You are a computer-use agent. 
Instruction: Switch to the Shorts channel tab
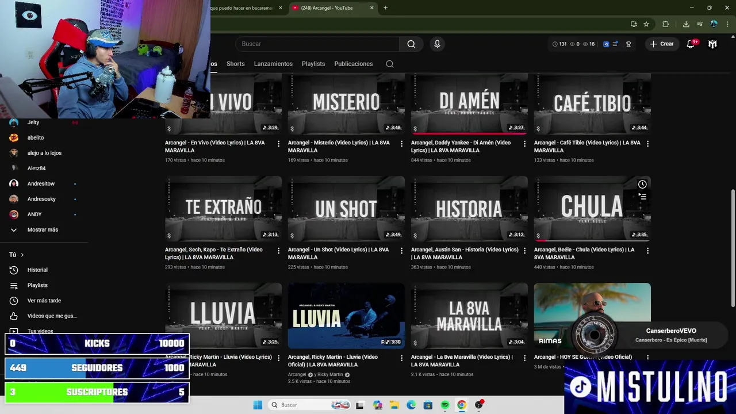235,64
